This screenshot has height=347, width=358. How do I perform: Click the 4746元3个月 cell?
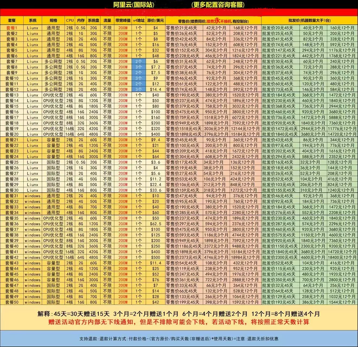coord(216,257)
